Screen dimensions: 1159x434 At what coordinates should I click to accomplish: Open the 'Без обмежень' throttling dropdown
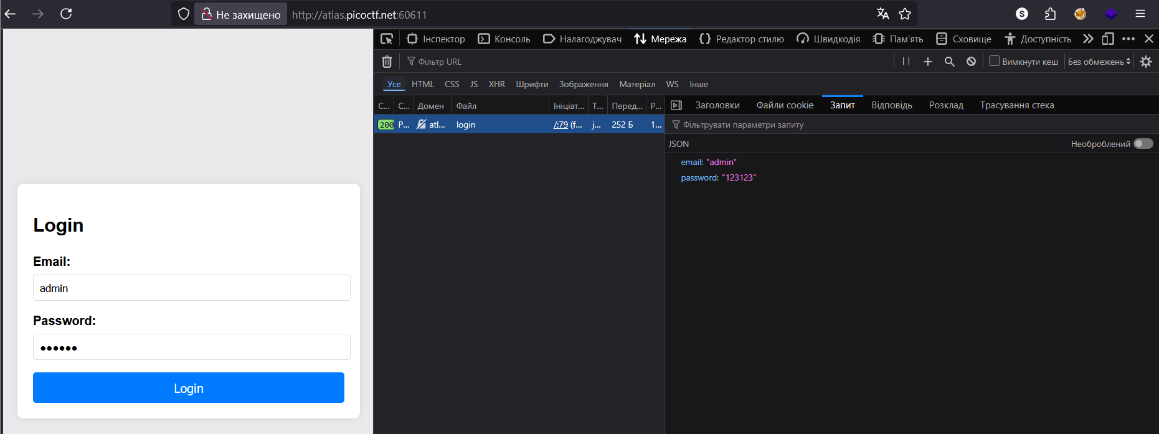[x=1099, y=62]
